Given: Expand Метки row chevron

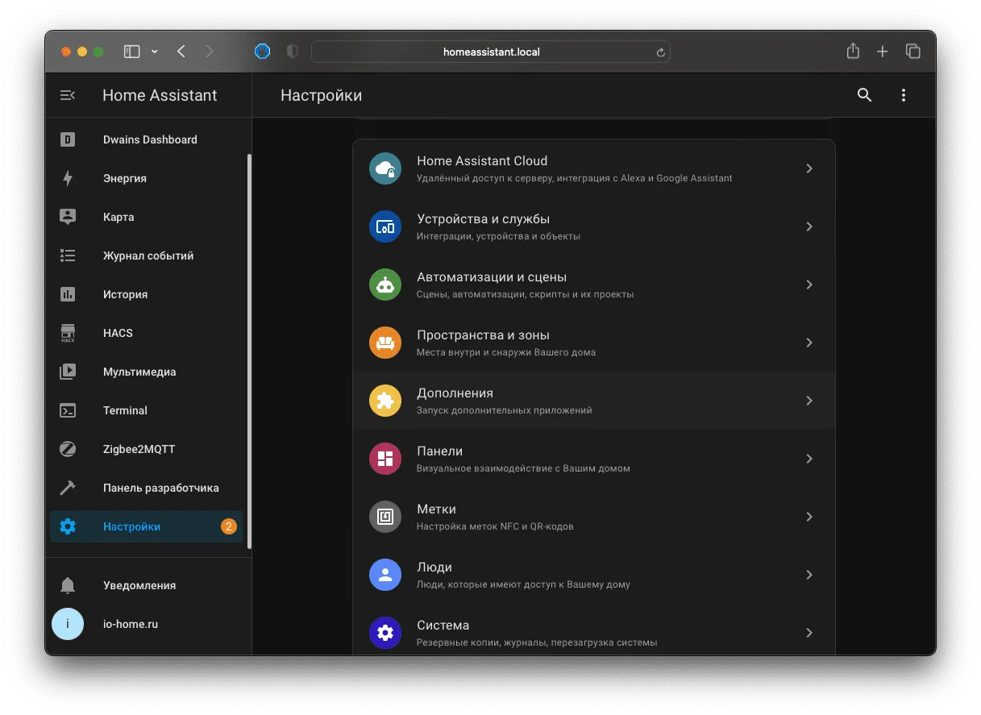Looking at the screenshot, I should pos(809,517).
